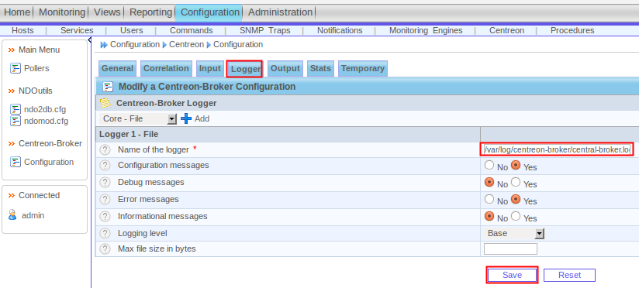Screen dimensions: 639x288
Task: Click the Name of the logger input field
Action: (557, 150)
